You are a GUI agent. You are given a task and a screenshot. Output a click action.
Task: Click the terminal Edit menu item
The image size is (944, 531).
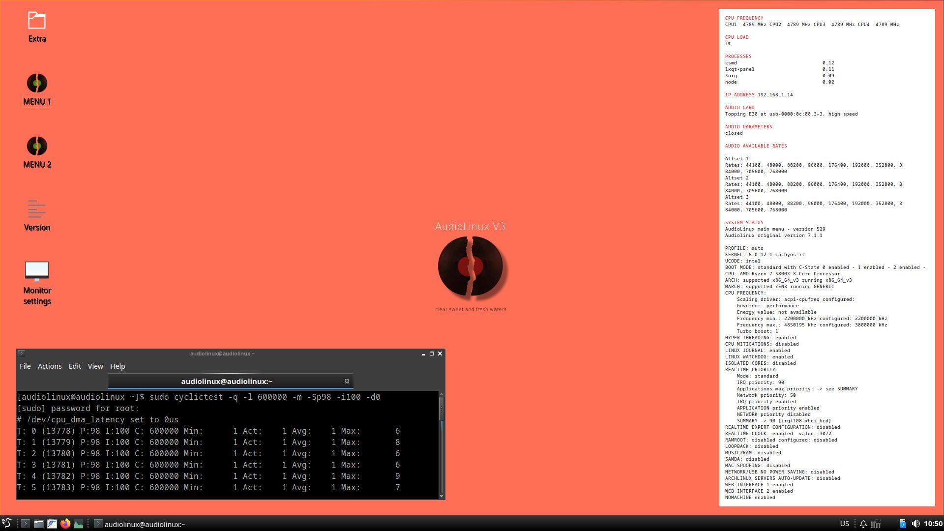tap(75, 366)
